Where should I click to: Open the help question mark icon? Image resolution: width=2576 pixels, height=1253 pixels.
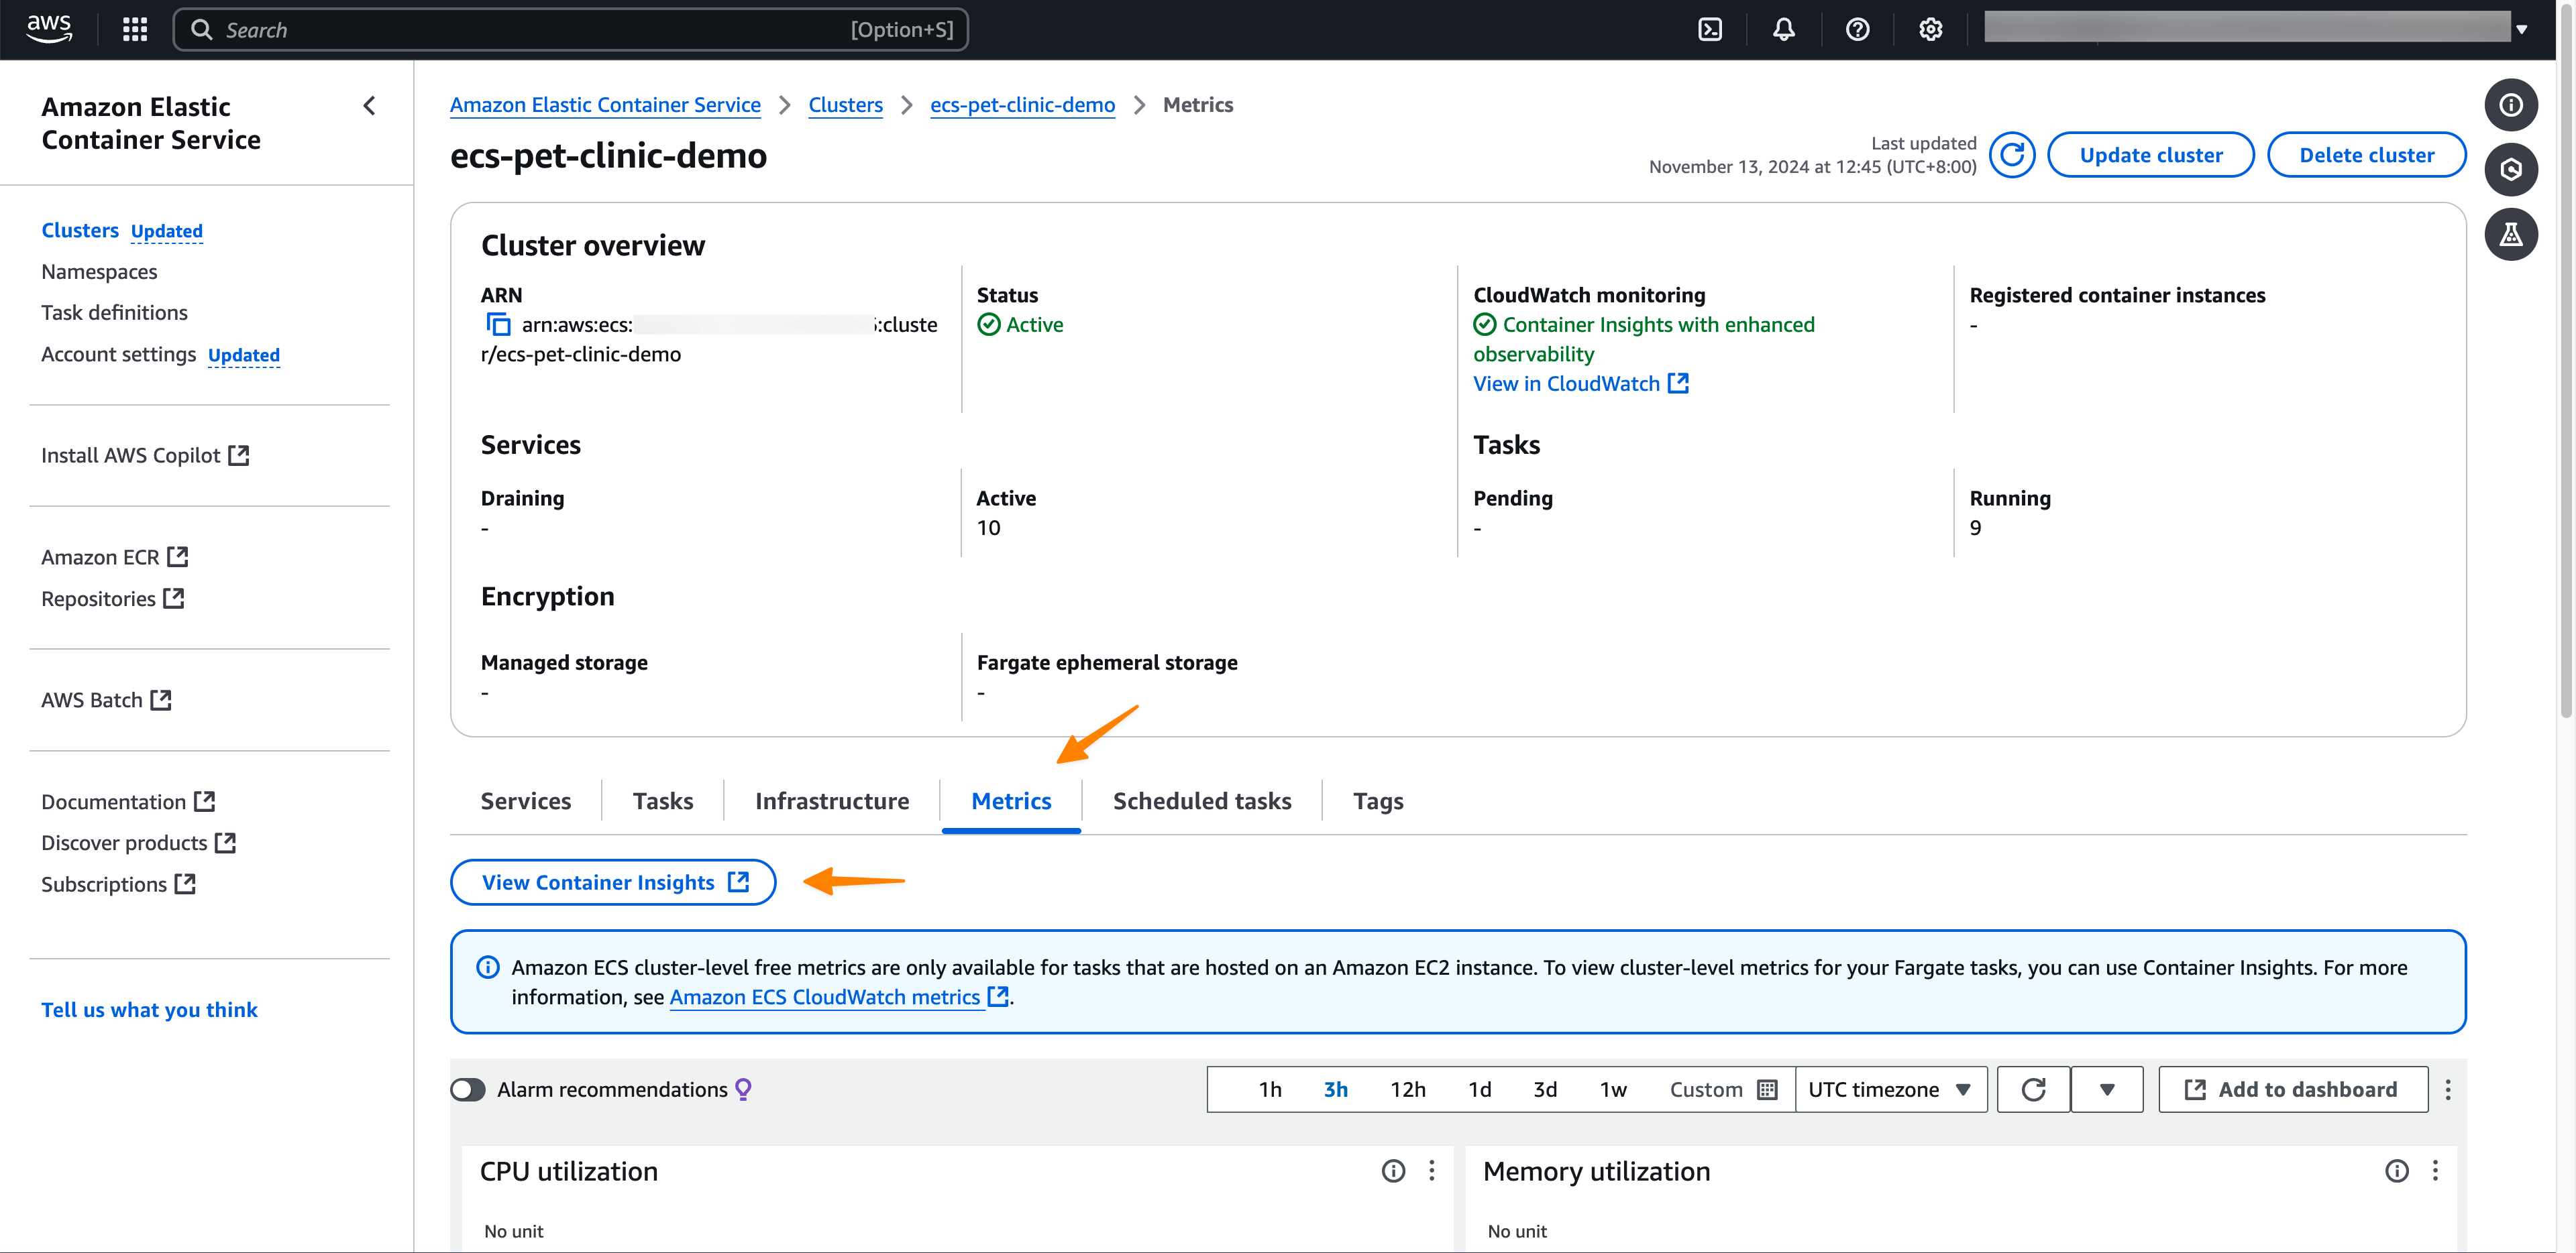coord(1857,30)
